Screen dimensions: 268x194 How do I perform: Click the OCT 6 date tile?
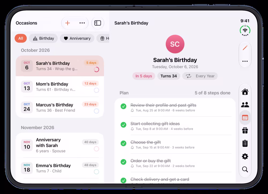pos(27,66)
